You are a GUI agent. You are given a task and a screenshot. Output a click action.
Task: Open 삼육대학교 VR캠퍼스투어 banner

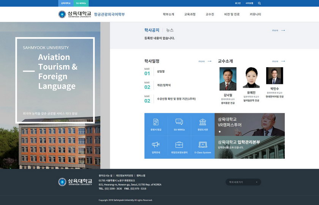point(250,125)
